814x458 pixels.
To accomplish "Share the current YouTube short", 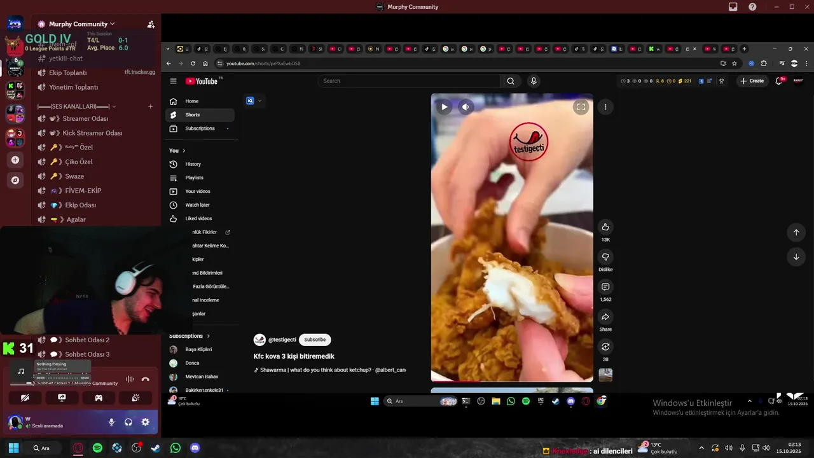I will (605, 317).
